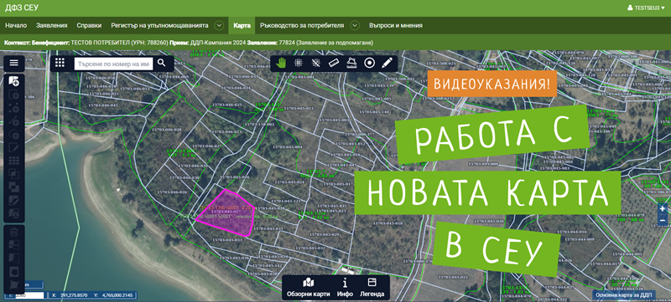Select the green hand pan tool
The width and height of the screenshot is (671, 302).
click(x=281, y=63)
